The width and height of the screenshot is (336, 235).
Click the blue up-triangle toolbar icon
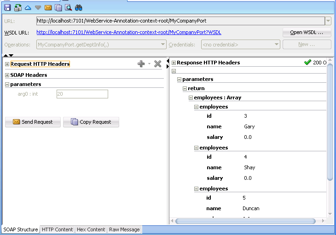[x=28, y=8]
